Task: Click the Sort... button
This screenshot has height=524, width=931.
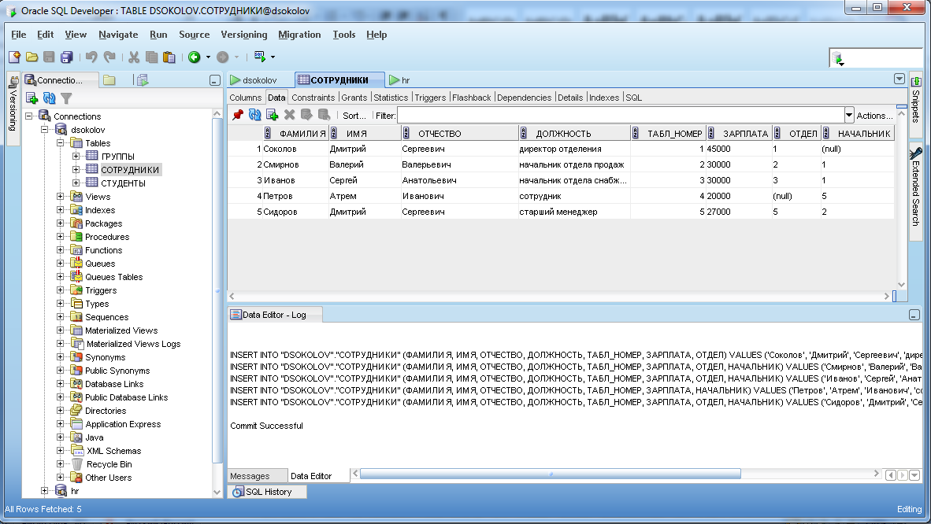Action: tap(354, 116)
